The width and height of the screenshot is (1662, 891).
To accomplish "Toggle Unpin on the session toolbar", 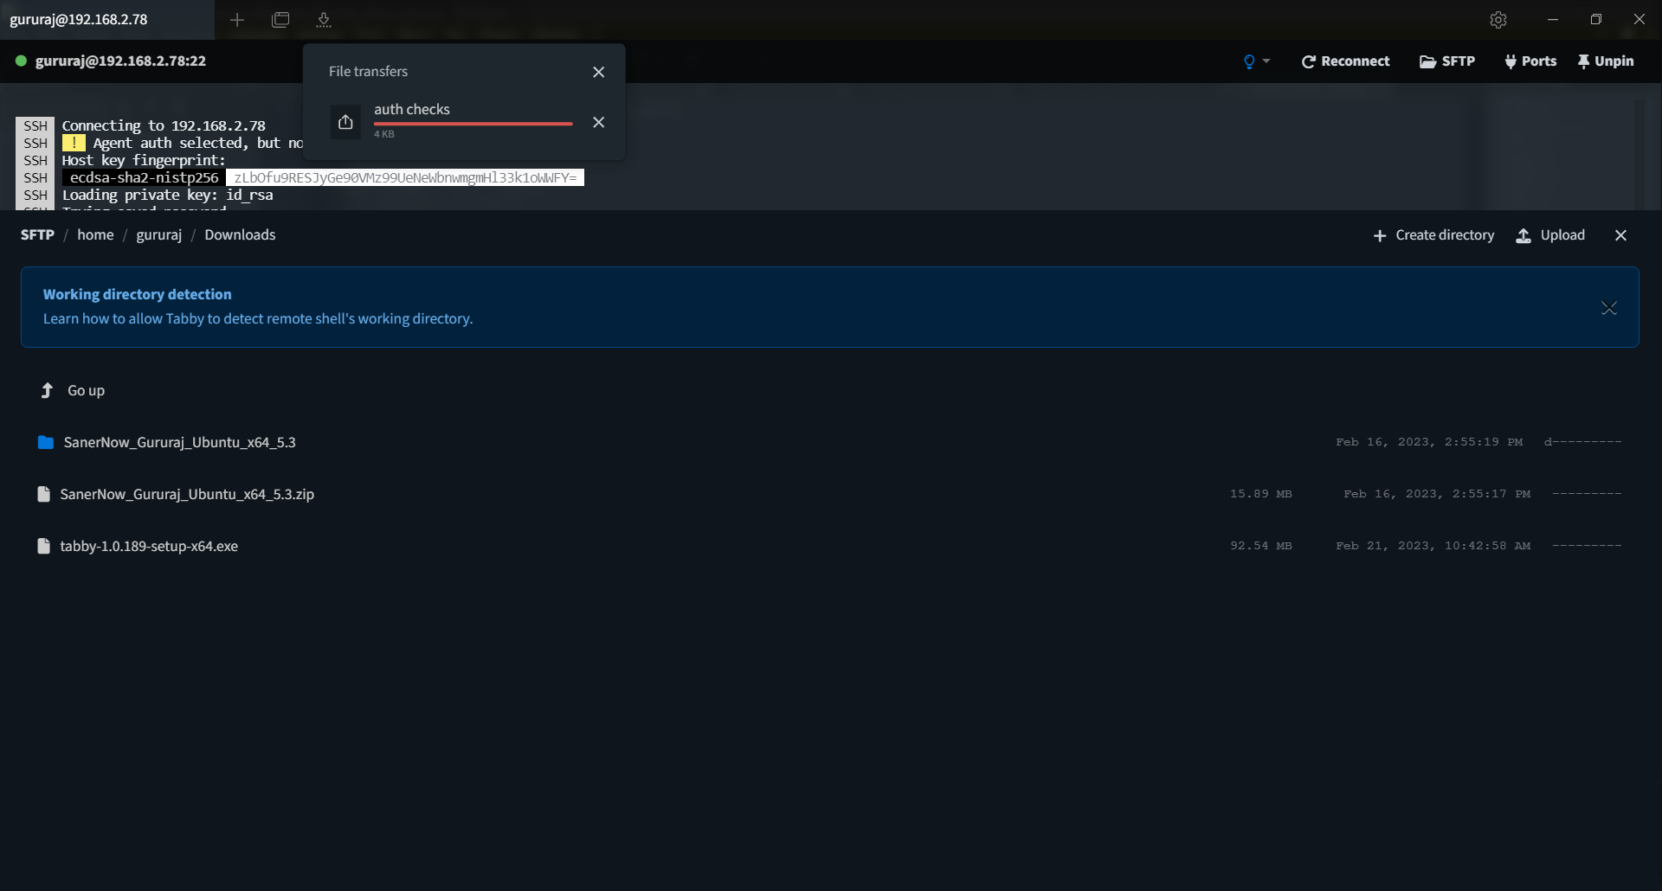I will tap(1607, 61).
